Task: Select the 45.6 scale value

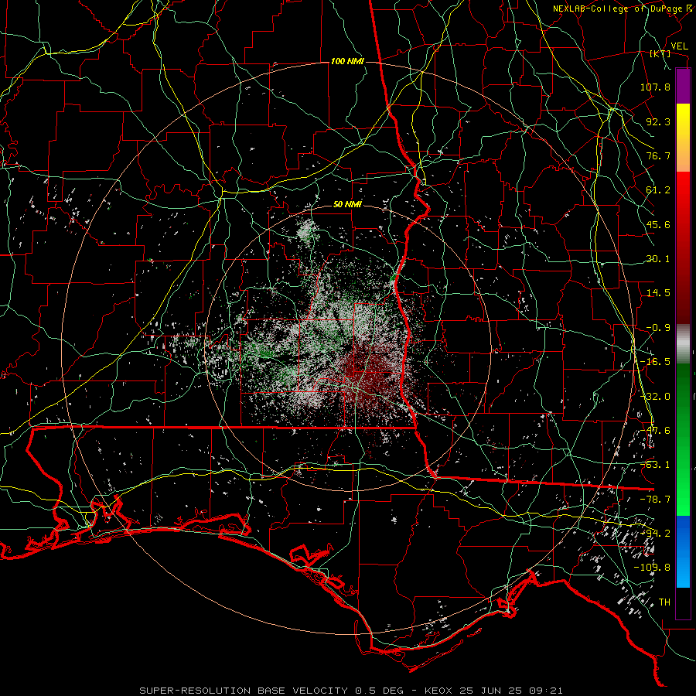Action: click(658, 224)
